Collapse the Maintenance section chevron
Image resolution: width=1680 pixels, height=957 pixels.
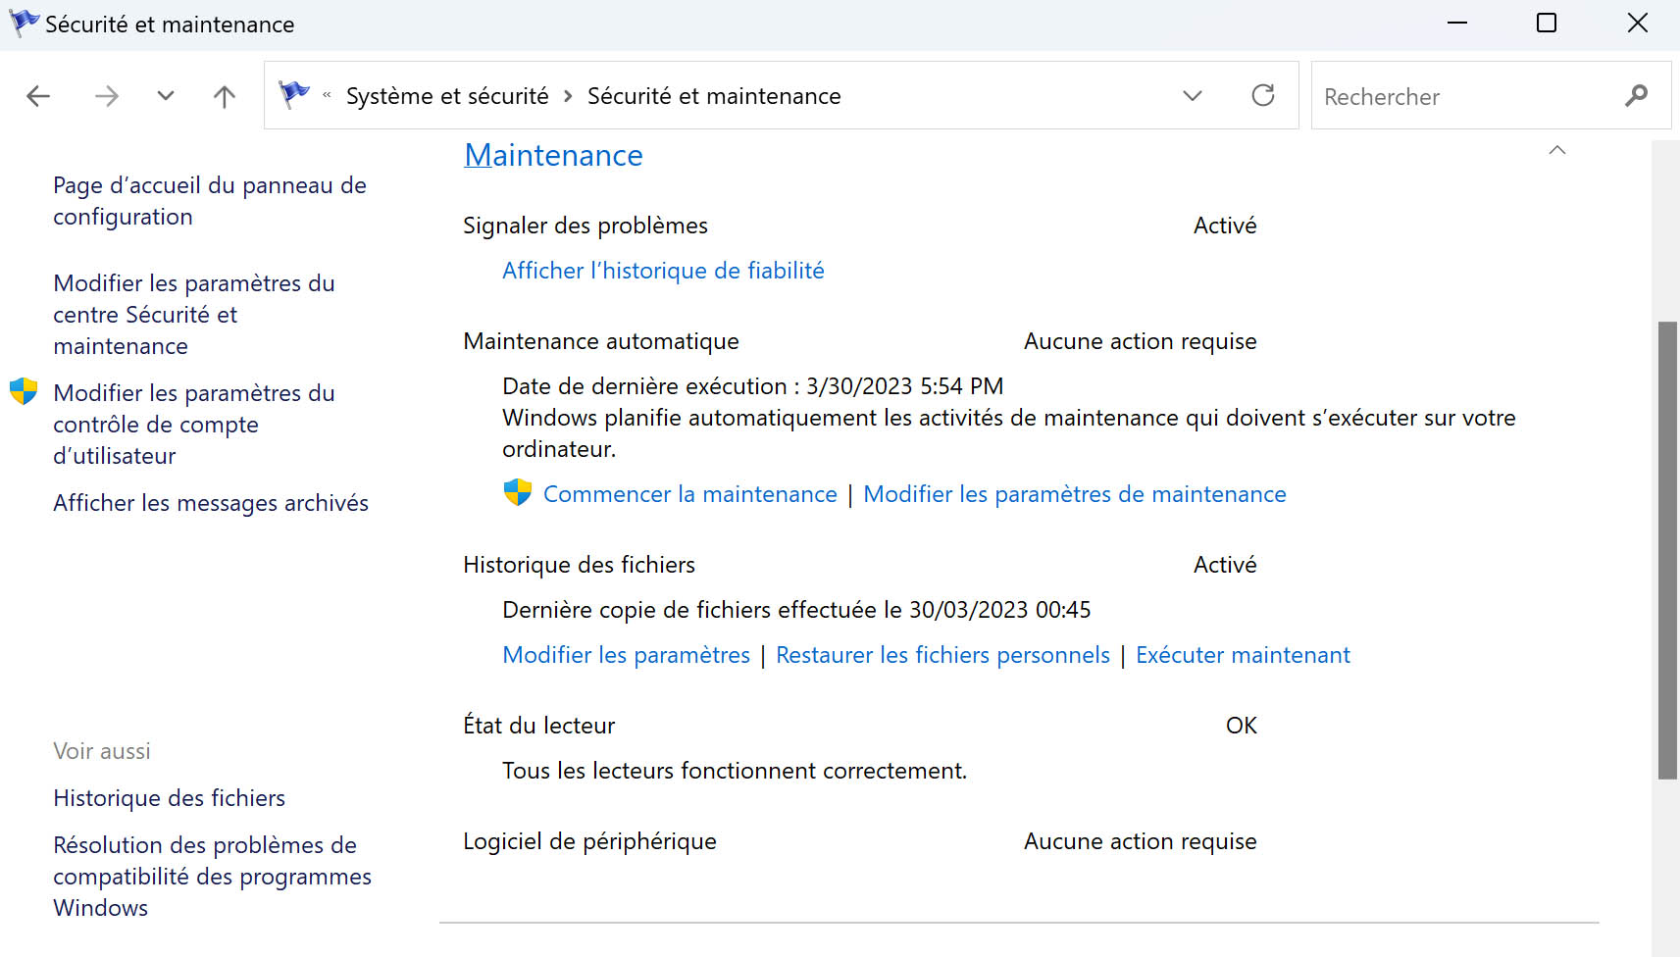pyautogui.click(x=1556, y=150)
